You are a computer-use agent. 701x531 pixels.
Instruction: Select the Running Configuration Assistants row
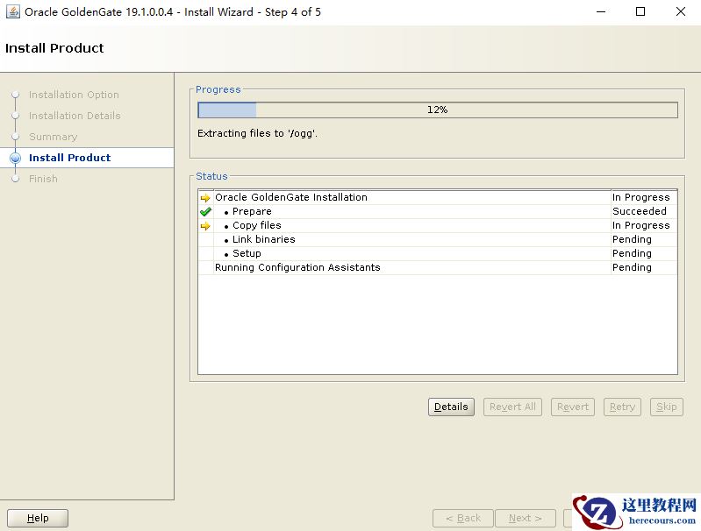(438, 267)
